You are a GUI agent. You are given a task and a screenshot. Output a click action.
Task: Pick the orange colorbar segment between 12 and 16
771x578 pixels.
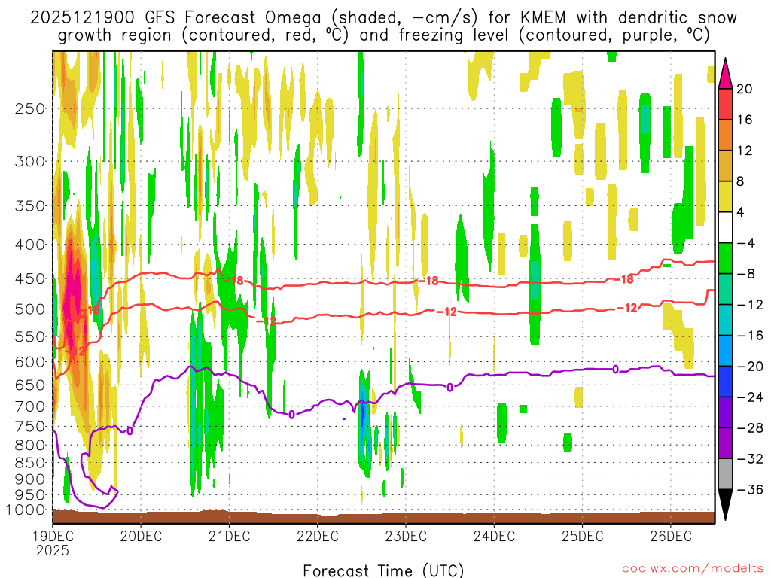click(725, 135)
